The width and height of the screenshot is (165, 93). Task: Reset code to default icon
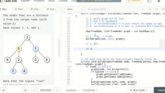(156, 9)
